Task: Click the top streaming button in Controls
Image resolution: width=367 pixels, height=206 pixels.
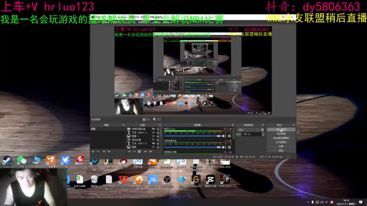Action: [x=281, y=130]
